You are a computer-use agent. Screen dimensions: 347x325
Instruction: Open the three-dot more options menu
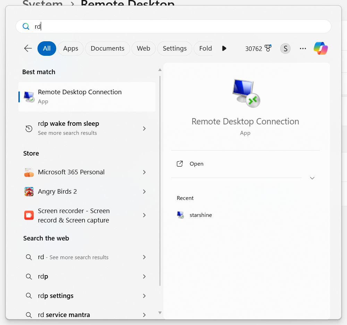(x=303, y=49)
